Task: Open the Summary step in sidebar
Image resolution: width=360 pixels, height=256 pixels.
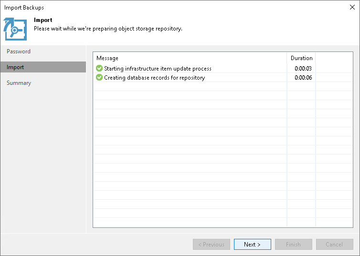Action: point(19,83)
